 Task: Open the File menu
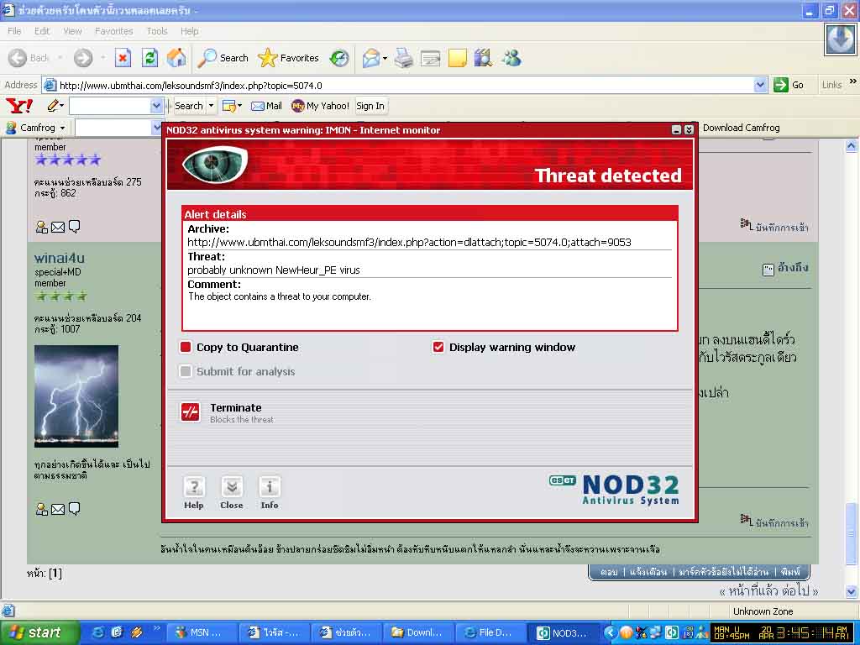[15, 31]
